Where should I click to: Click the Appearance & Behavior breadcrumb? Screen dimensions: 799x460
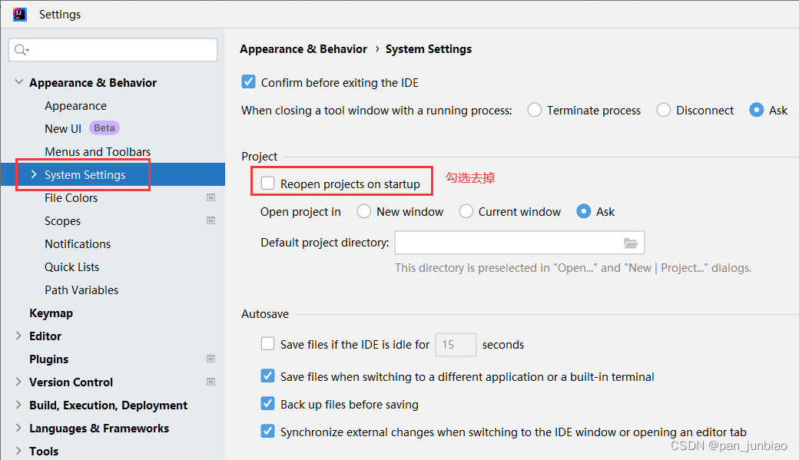coord(303,49)
